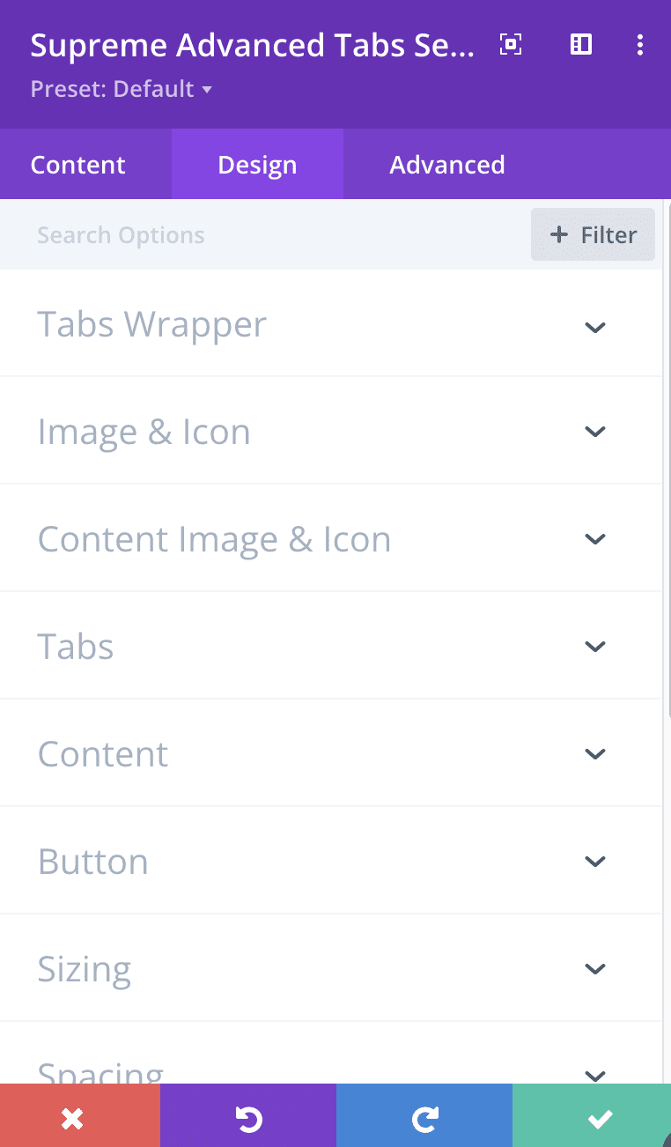Click the undo arrow icon
The height and width of the screenshot is (1147, 671).
point(248,1119)
